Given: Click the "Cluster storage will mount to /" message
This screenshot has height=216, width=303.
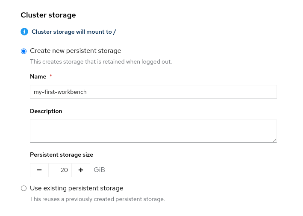Looking at the screenshot, I should click(x=74, y=32).
